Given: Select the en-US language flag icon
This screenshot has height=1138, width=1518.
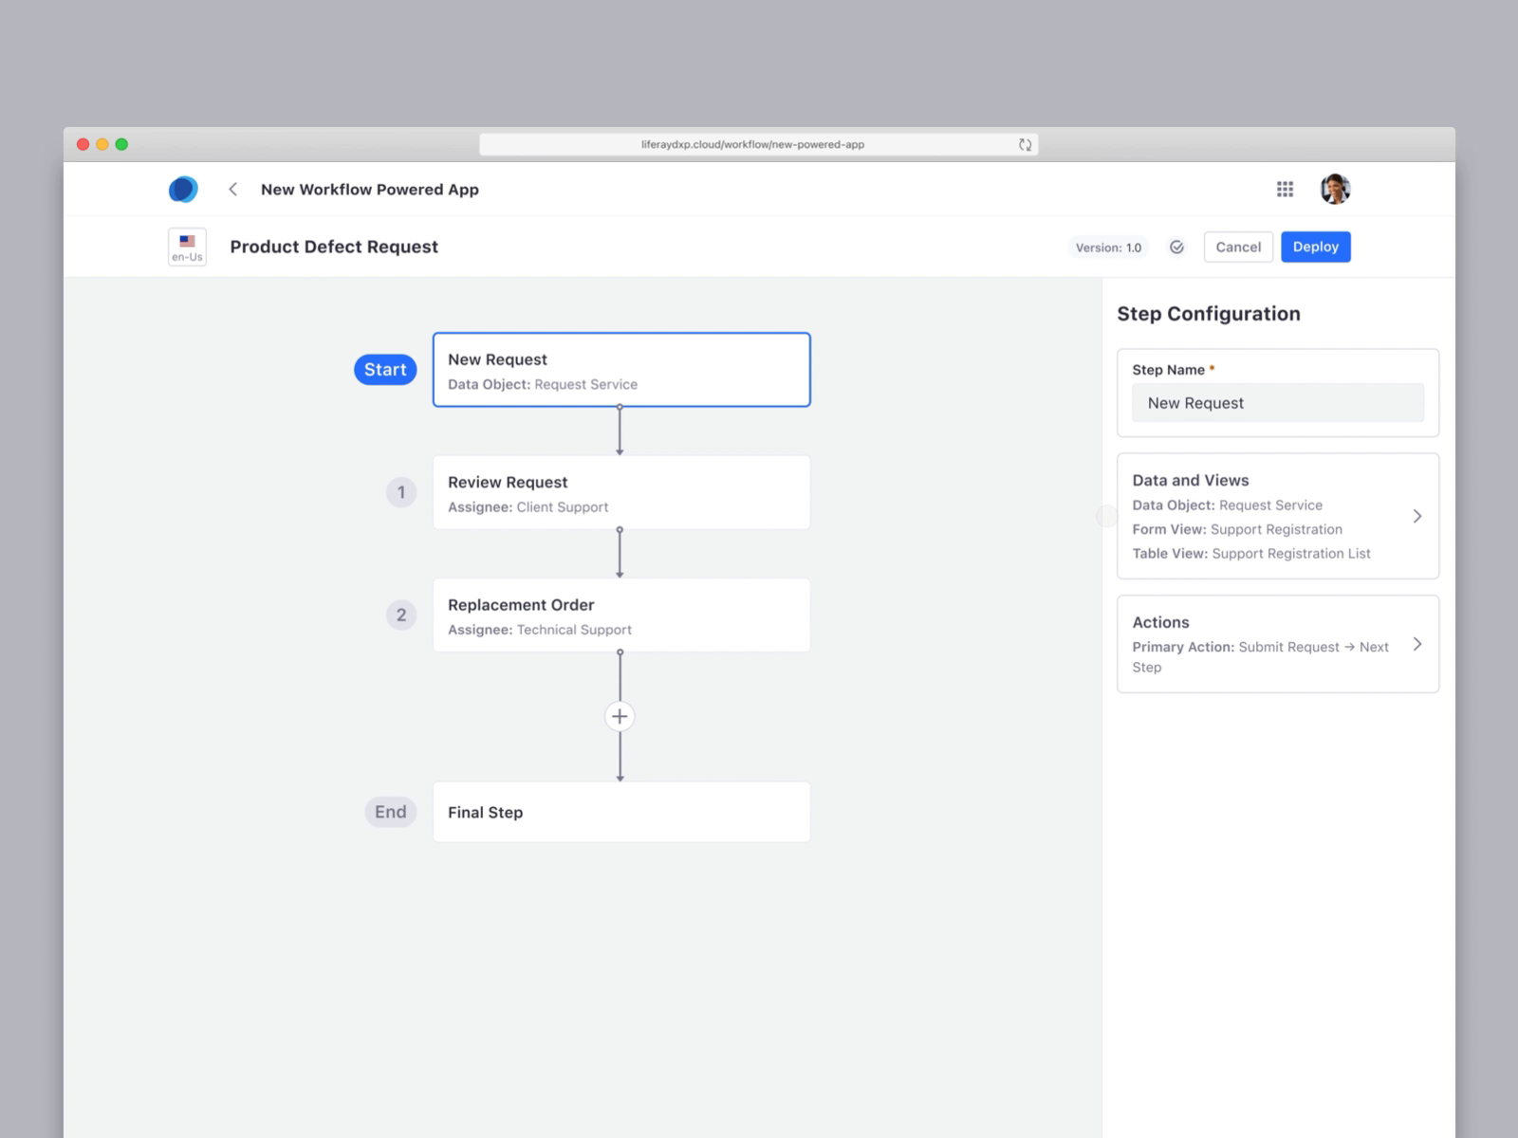Looking at the screenshot, I should [x=186, y=246].
